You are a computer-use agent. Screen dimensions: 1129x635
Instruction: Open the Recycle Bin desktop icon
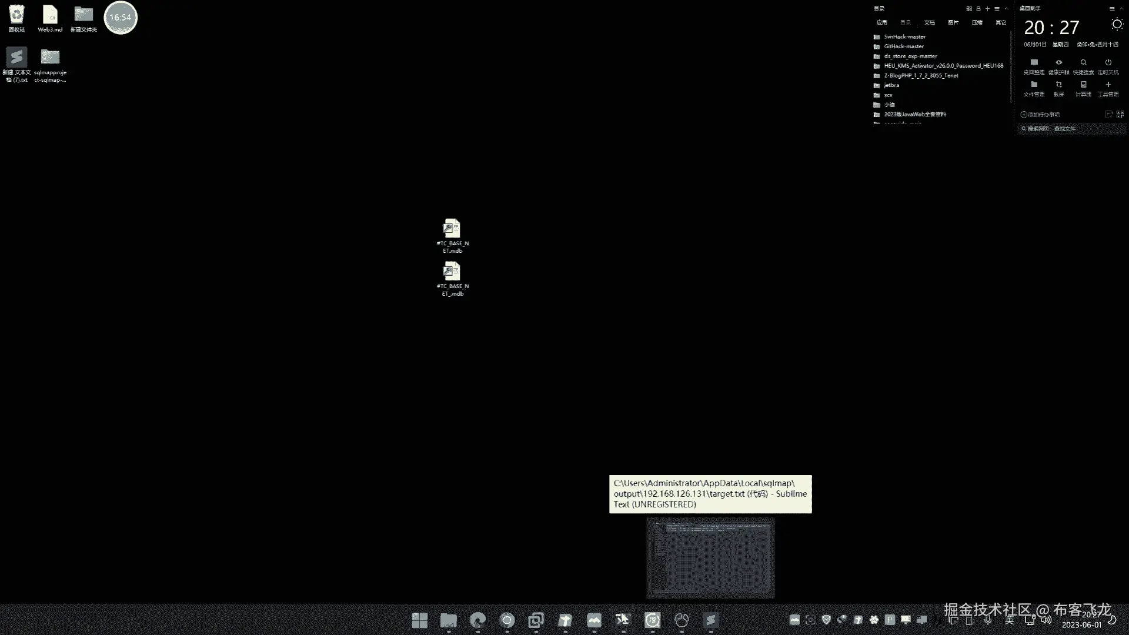click(16, 17)
